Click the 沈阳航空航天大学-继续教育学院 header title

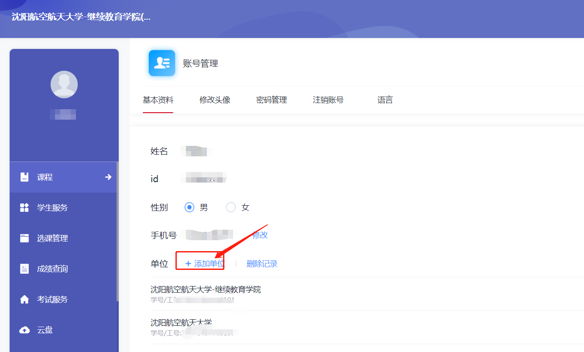point(81,17)
